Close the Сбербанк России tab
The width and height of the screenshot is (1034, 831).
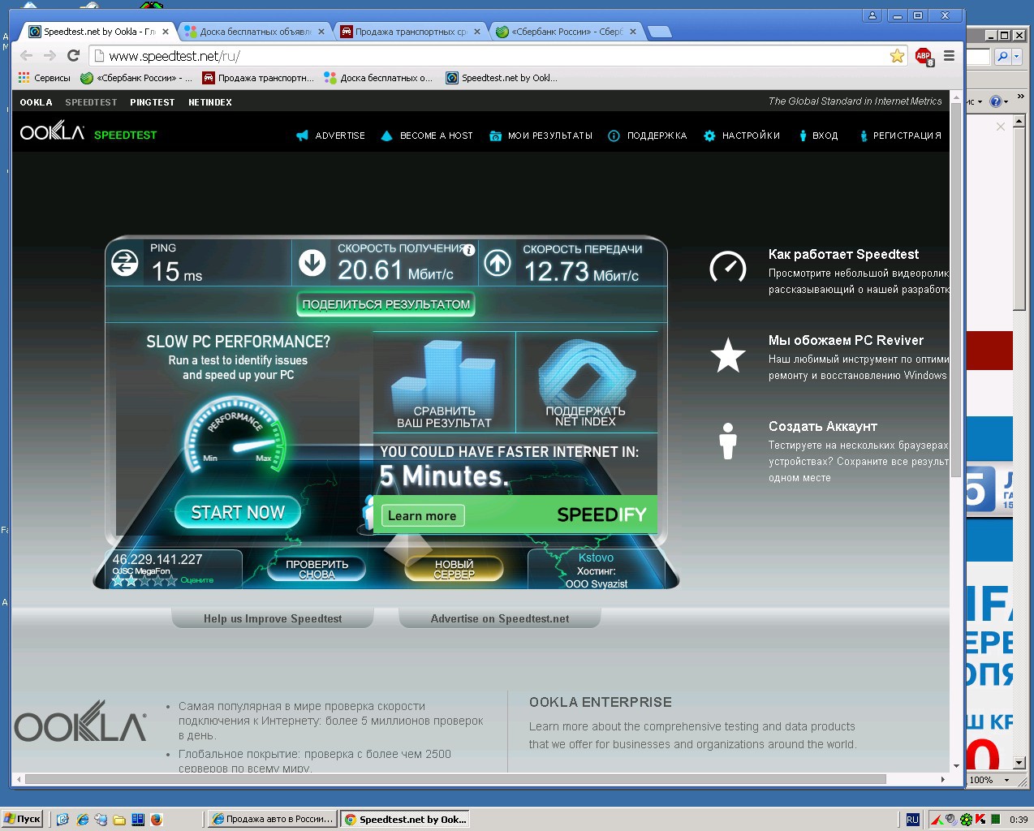pyautogui.click(x=632, y=32)
